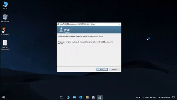
Task: Cancel the Java SE Development Kit installation
Action: click(114, 69)
